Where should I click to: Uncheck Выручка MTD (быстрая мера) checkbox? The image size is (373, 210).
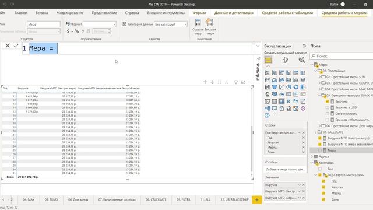[x=320, y=138]
